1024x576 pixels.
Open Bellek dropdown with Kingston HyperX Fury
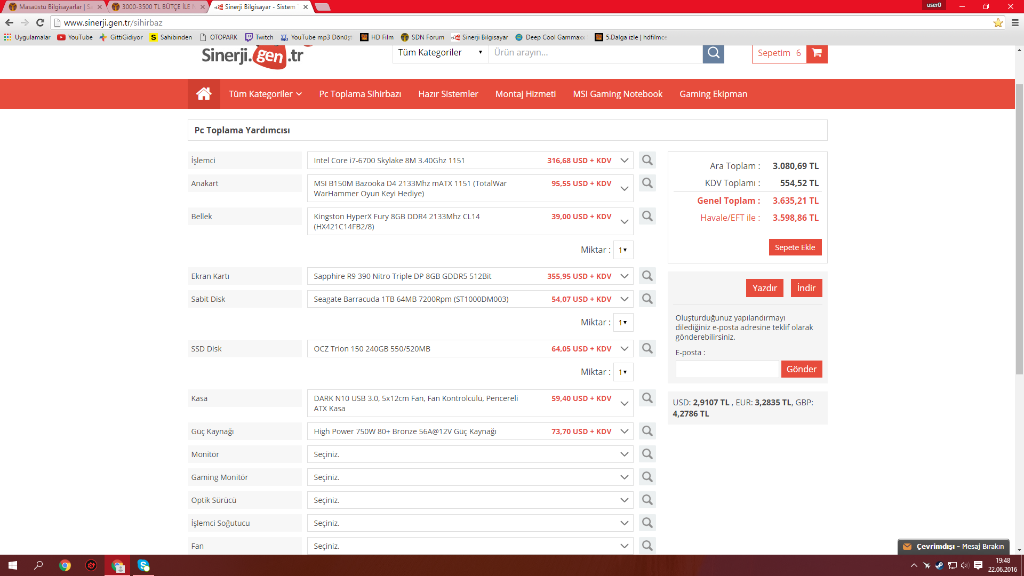tap(470, 221)
